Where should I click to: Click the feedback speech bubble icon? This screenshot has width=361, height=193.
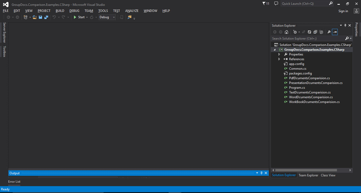point(276,3)
